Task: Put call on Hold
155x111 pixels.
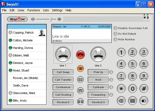Action: point(98,80)
